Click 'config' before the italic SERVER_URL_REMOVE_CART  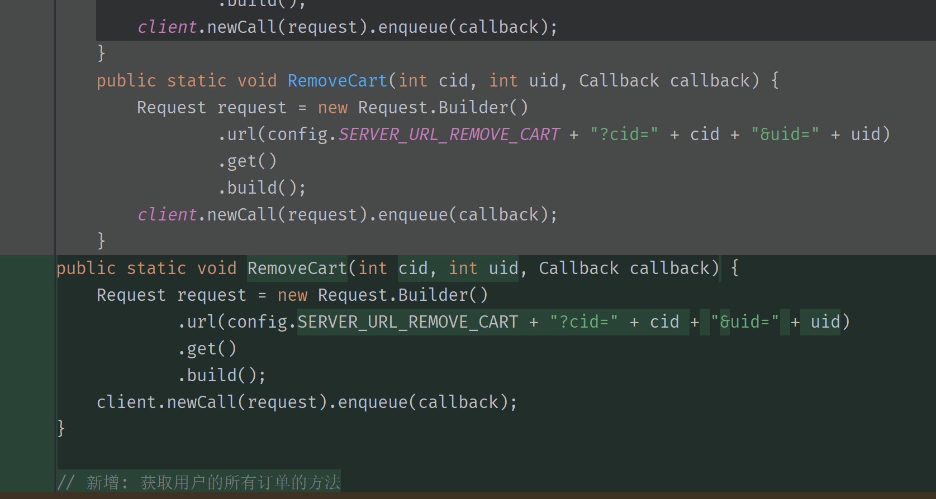click(298, 135)
